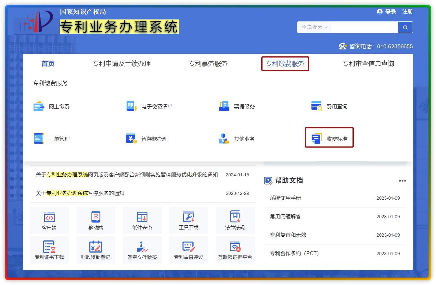436x285 pixels.
Task: Open the 网上缴费 link text
Action: [59, 106]
